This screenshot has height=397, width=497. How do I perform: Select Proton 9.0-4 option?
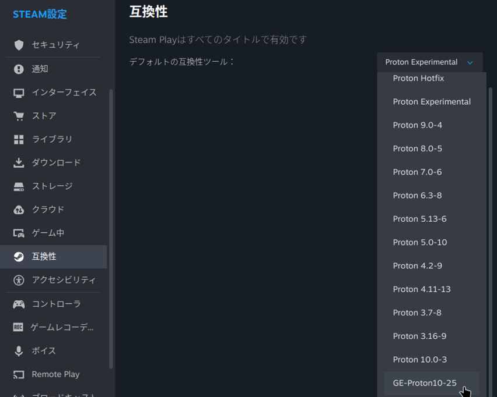coord(432,125)
